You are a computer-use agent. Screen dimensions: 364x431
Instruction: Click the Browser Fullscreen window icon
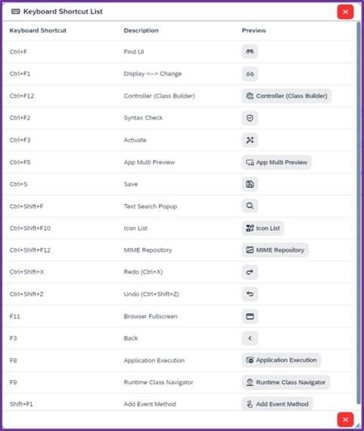click(x=250, y=316)
